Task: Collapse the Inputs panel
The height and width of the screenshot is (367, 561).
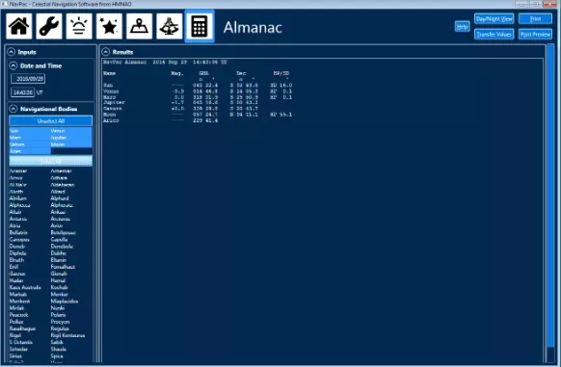Action: [12, 52]
